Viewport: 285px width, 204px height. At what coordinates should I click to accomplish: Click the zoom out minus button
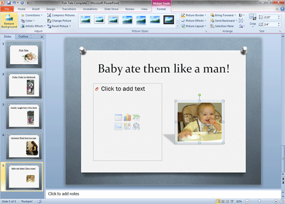click(x=247, y=201)
